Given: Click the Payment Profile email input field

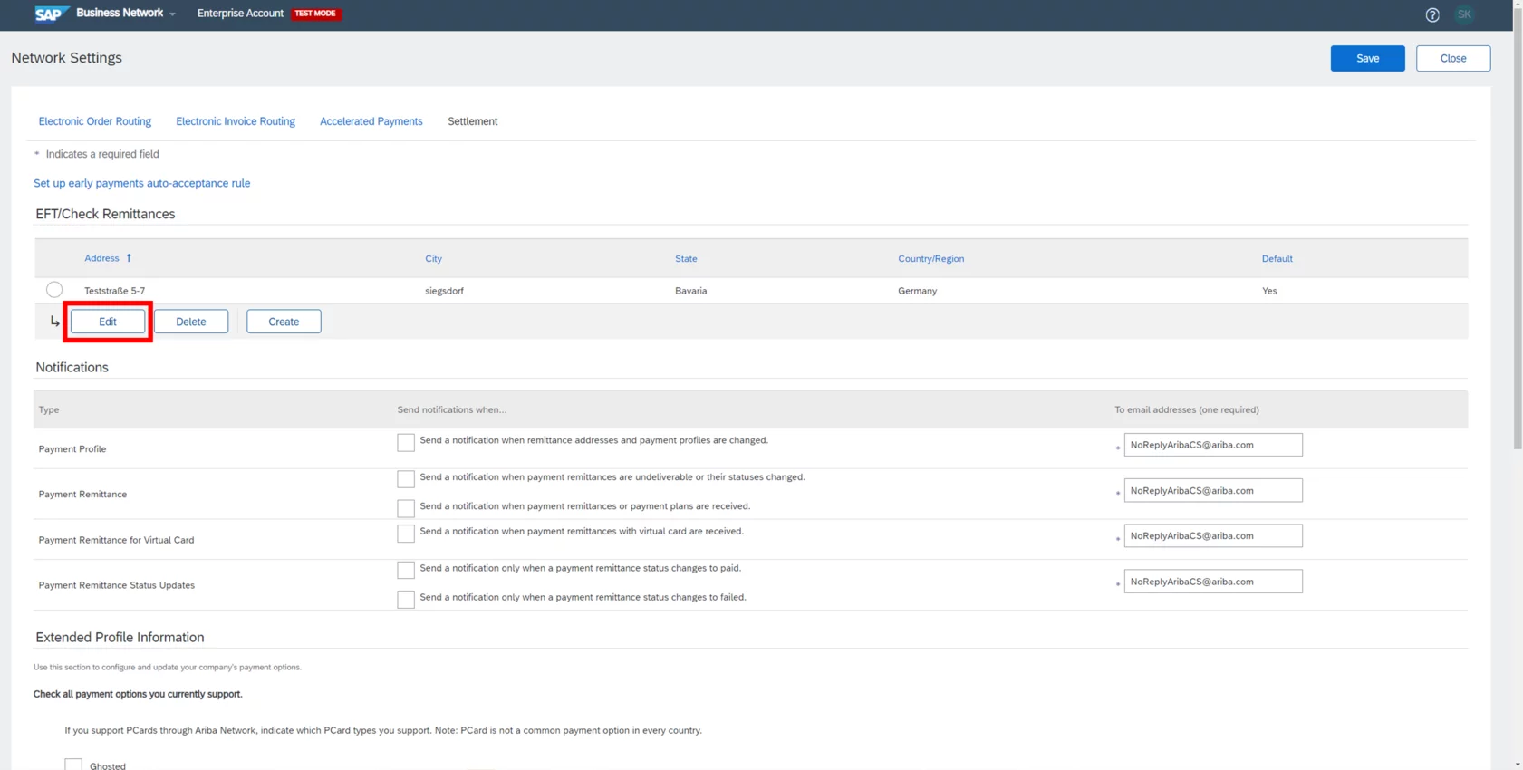Looking at the screenshot, I should point(1212,445).
